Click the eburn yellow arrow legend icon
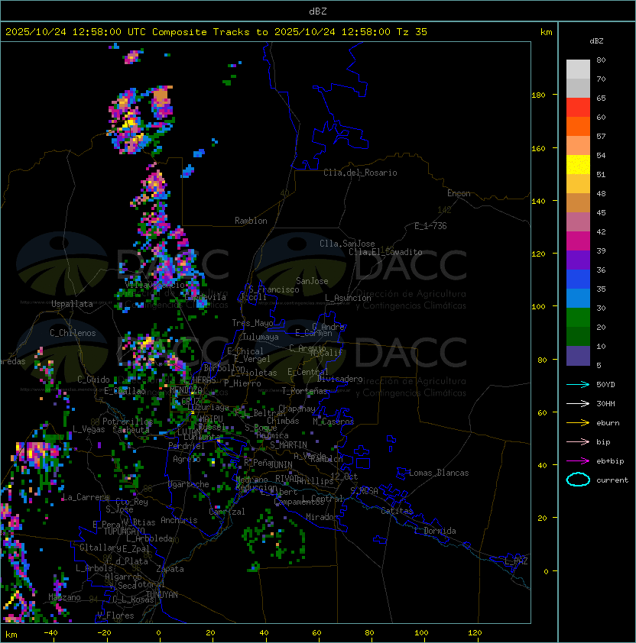 578,423
